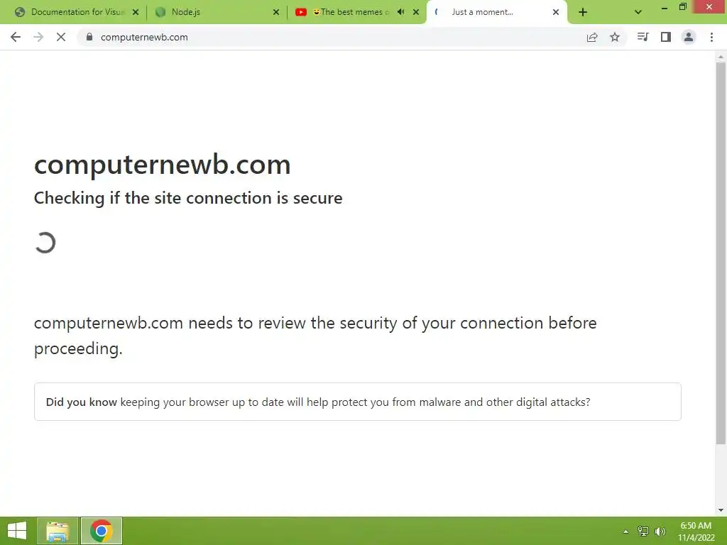Open the network status tray icon
Image resolution: width=727 pixels, height=545 pixels.
[x=643, y=532]
